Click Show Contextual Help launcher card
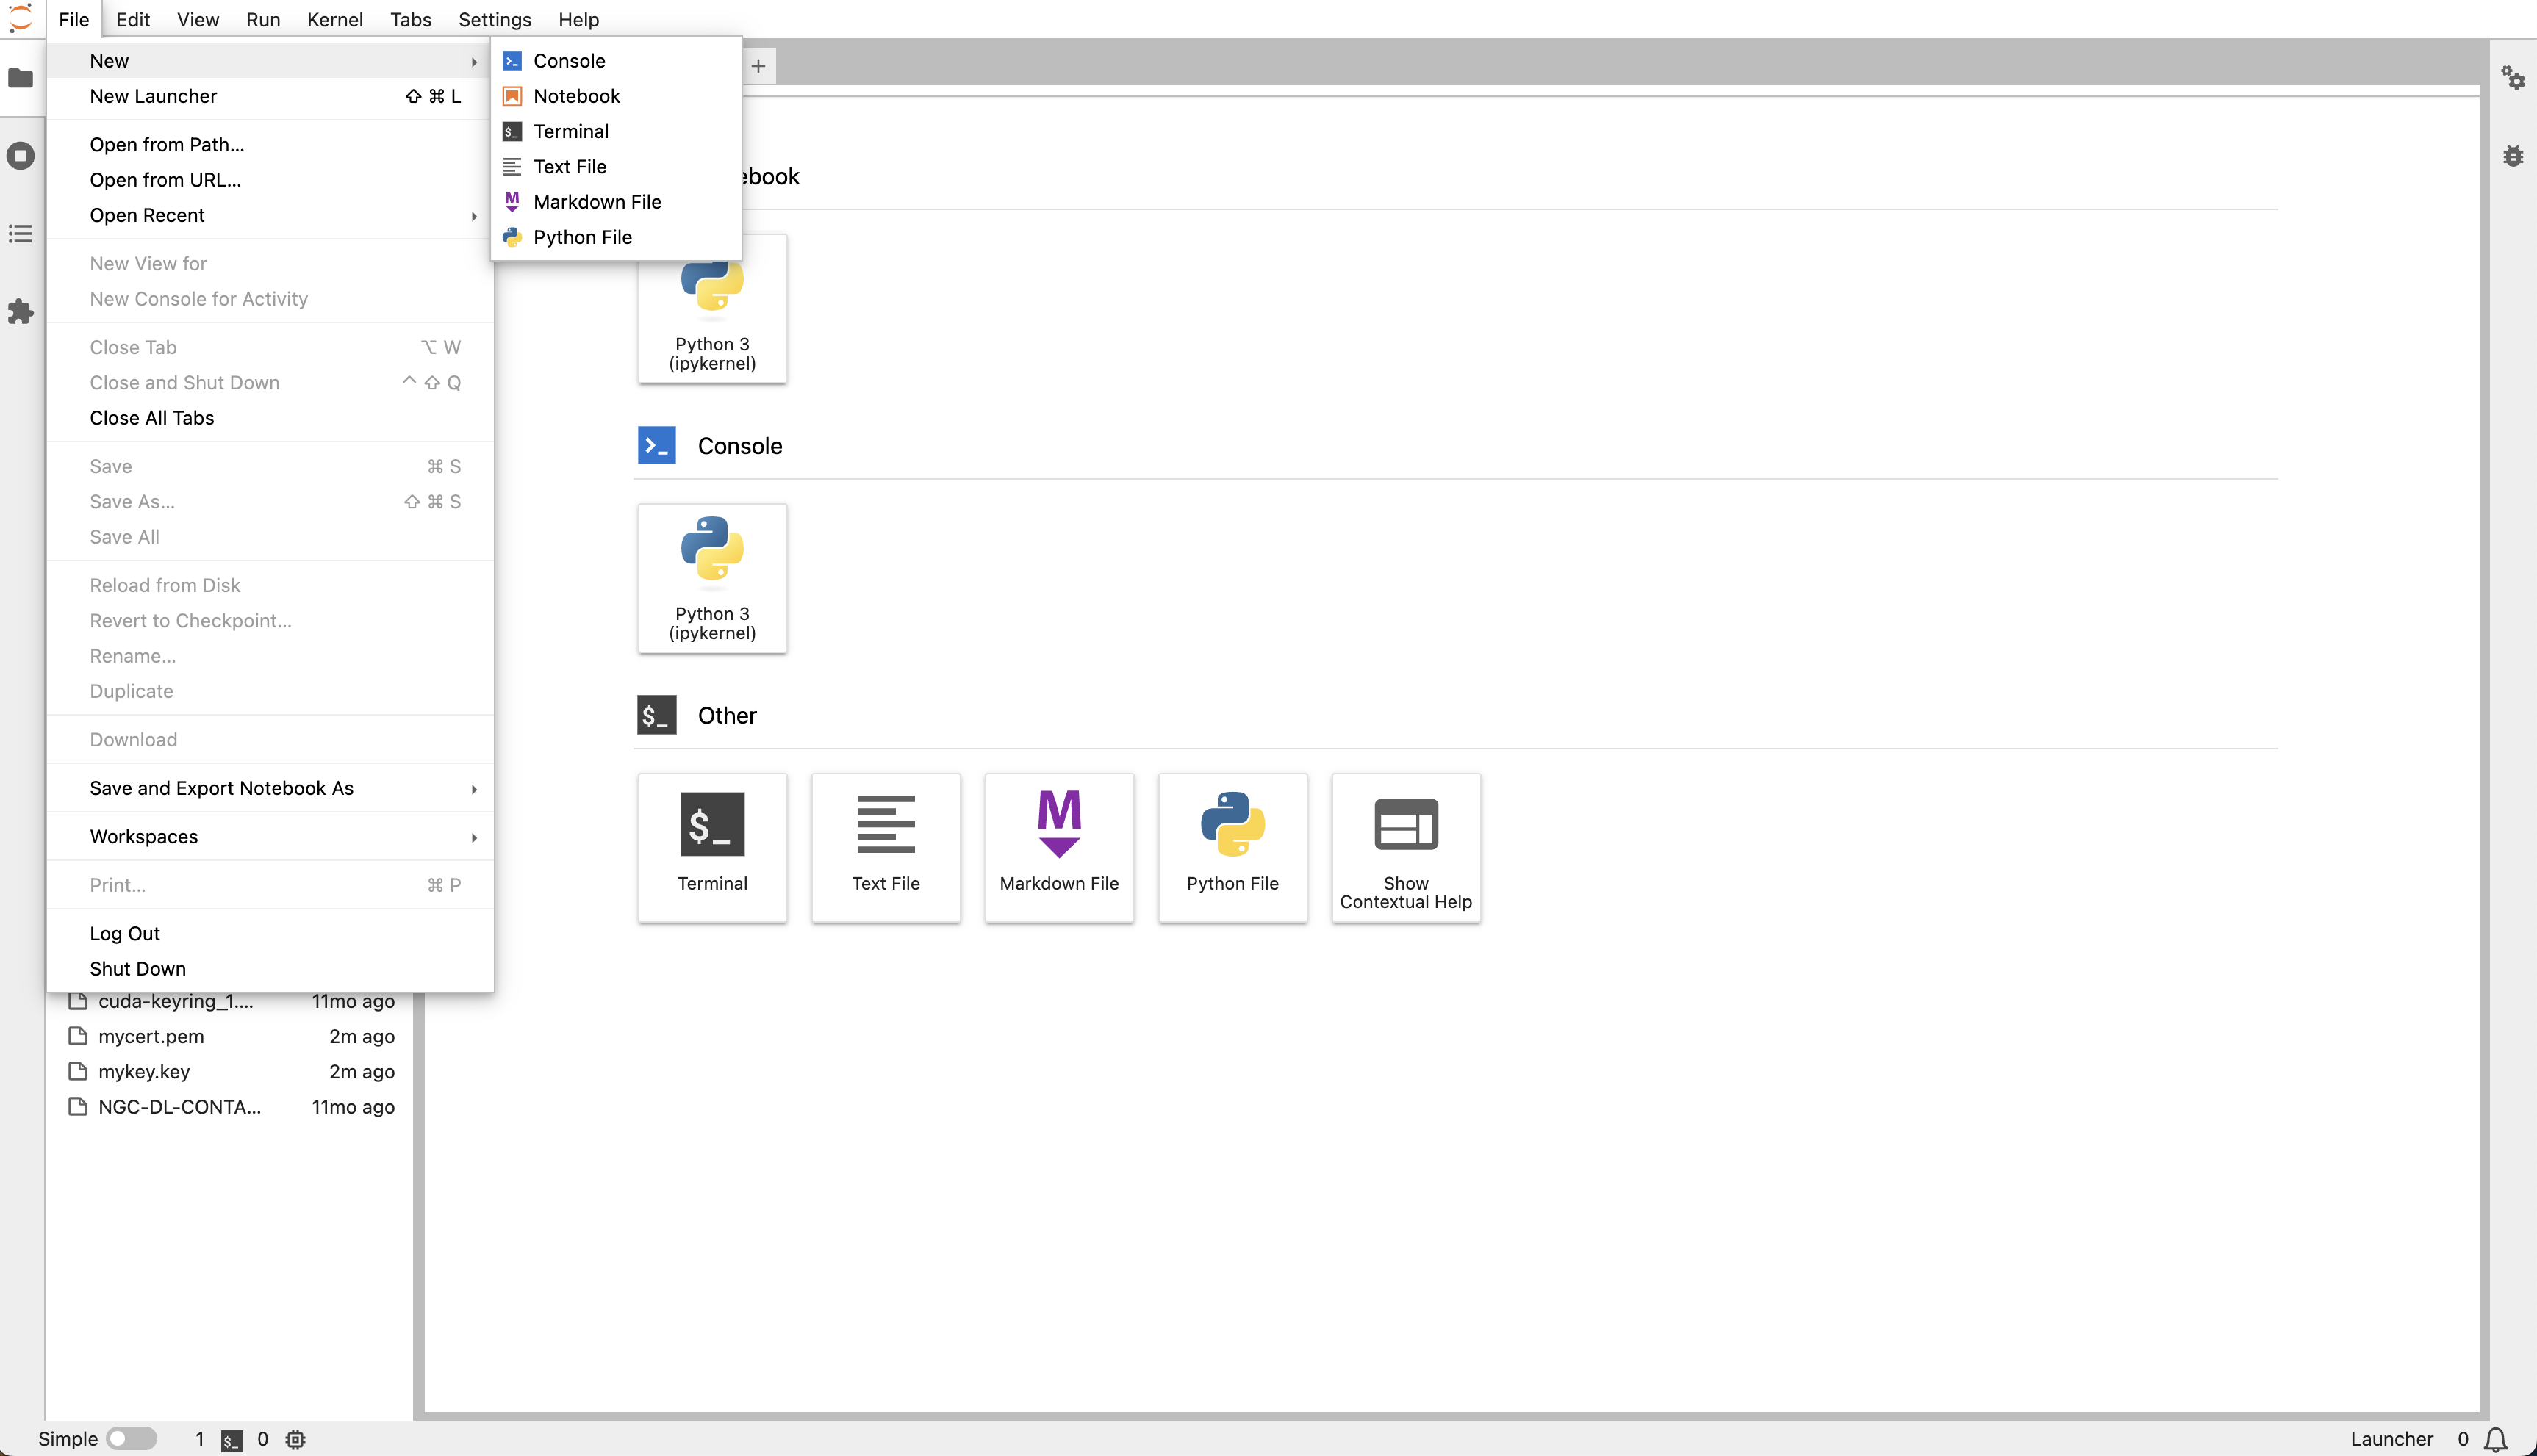This screenshot has height=1456, width=2537. tap(1405, 847)
